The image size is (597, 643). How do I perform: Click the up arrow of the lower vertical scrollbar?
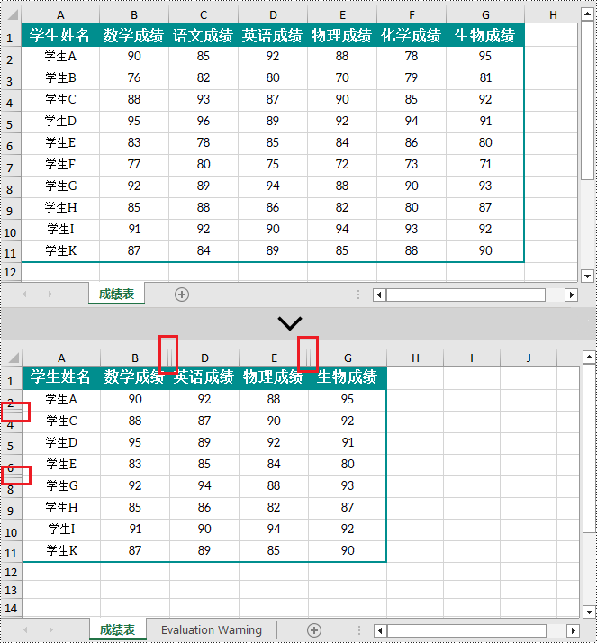click(x=589, y=357)
